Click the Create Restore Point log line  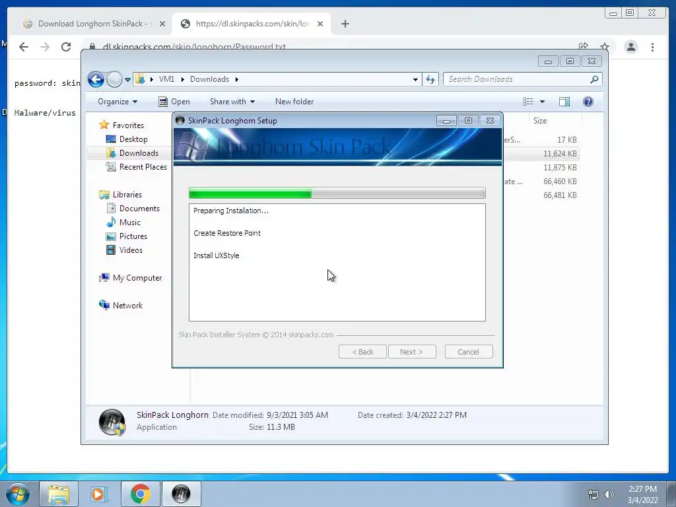(x=227, y=233)
